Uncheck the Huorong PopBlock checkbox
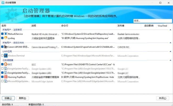 coord(2,77)
